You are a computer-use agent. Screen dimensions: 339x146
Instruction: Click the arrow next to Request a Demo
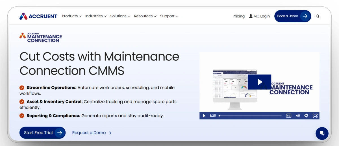point(110,133)
